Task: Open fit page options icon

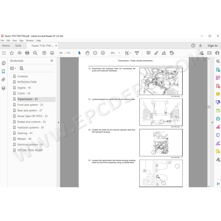Action: (x=128, y=53)
